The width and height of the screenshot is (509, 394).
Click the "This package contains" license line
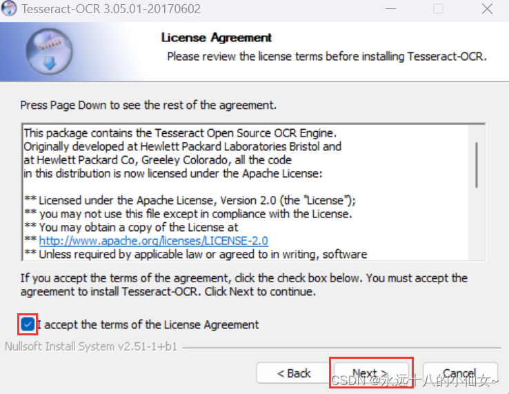[179, 133]
